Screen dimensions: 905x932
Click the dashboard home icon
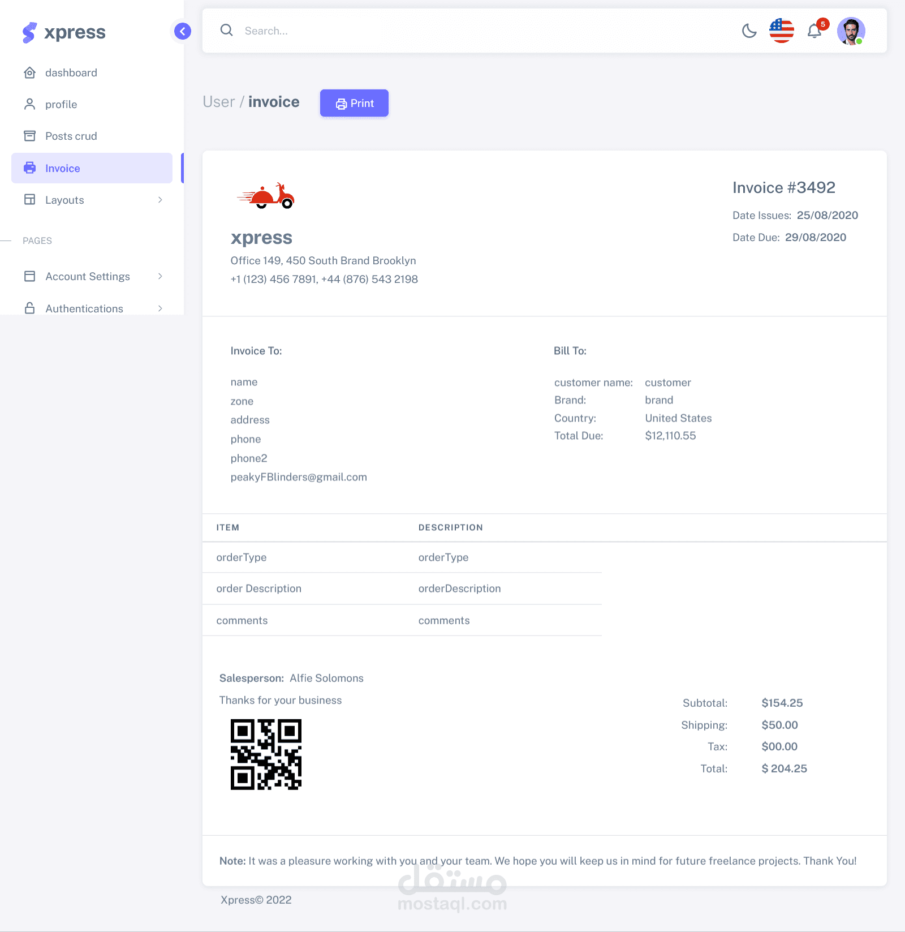point(30,72)
